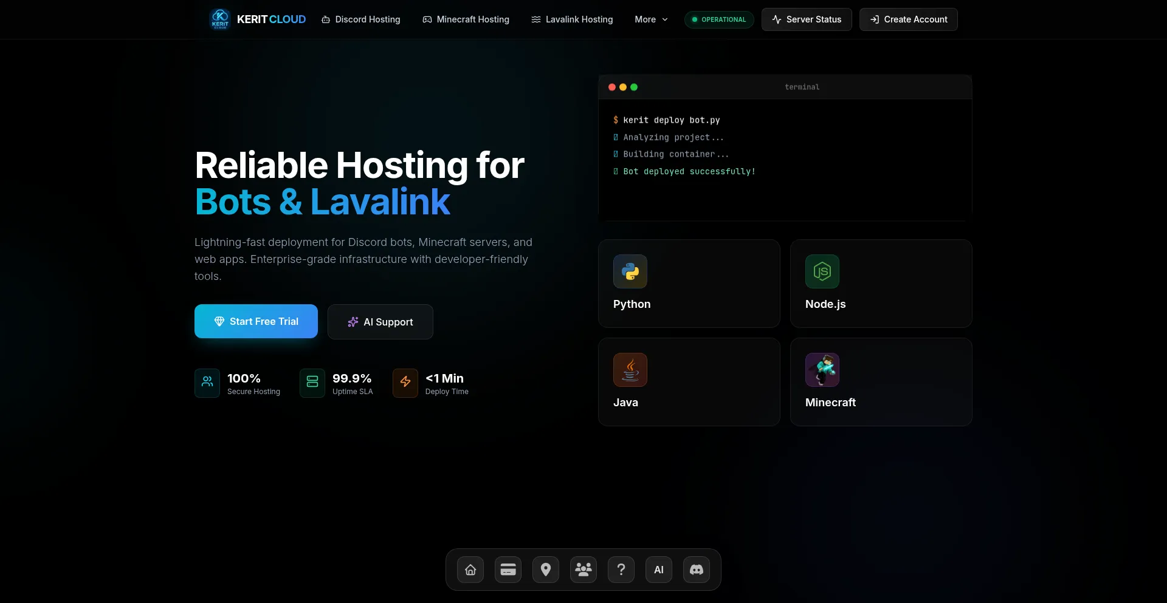Select the Java language card label
This screenshot has width=1167, height=603.
pos(625,403)
